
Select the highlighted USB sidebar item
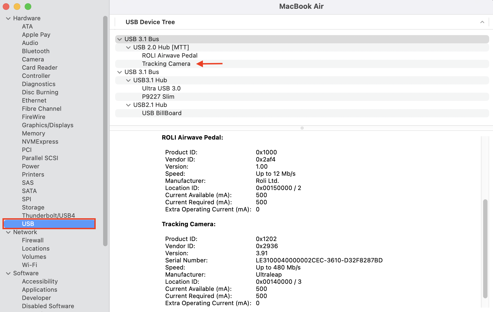click(49, 224)
